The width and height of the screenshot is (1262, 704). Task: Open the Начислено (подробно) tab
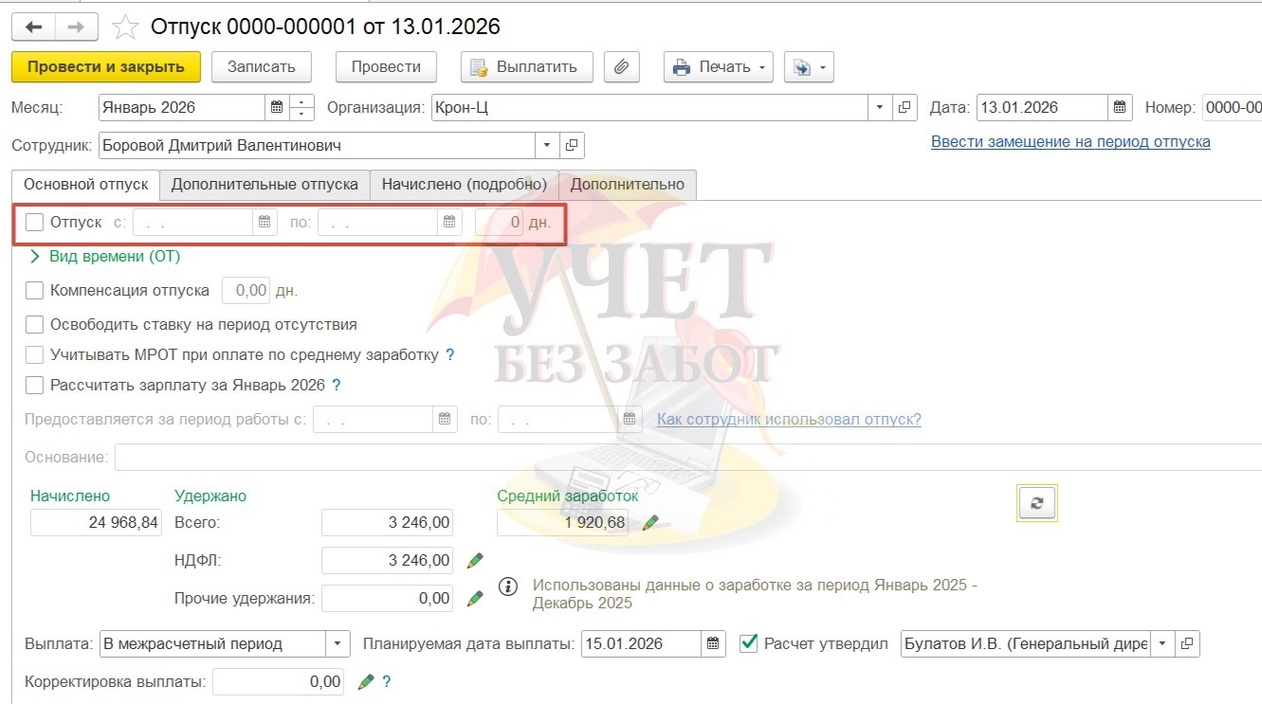(464, 184)
